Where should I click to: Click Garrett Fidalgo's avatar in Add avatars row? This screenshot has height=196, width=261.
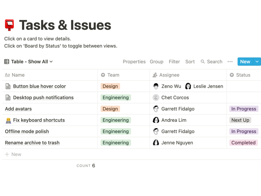156,109
